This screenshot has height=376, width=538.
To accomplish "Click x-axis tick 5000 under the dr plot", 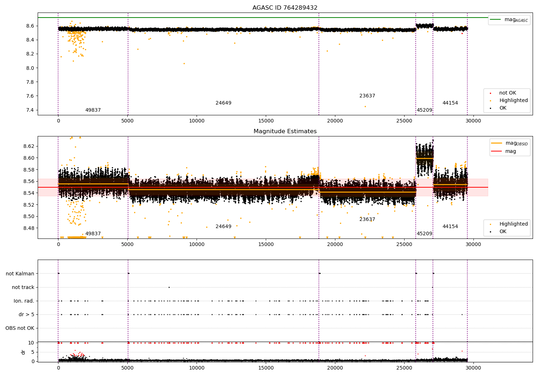I will [127, 368].
